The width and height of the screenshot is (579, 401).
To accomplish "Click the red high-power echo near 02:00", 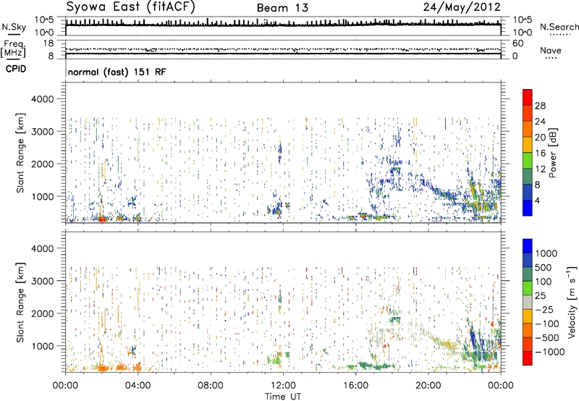I will point(102,219).
